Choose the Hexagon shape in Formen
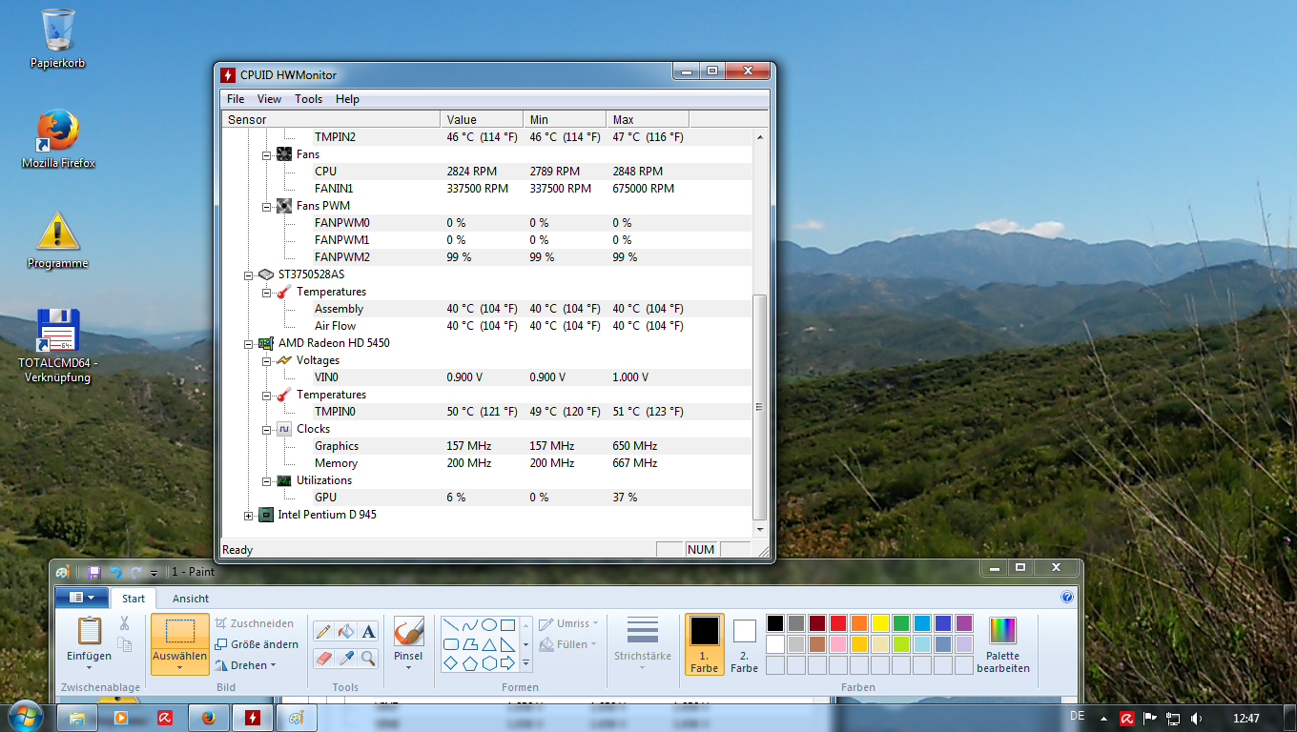The image size is (1297, 732). tap(488, 663)
